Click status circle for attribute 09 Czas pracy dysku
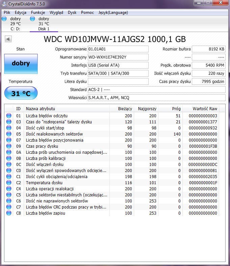 click(x=9, y=146)
